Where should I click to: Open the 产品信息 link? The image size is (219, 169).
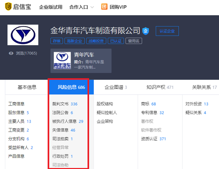coord(16,156)
